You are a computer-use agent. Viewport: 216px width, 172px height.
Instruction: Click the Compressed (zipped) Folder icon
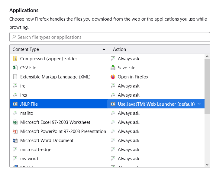[x=15, y=59]
